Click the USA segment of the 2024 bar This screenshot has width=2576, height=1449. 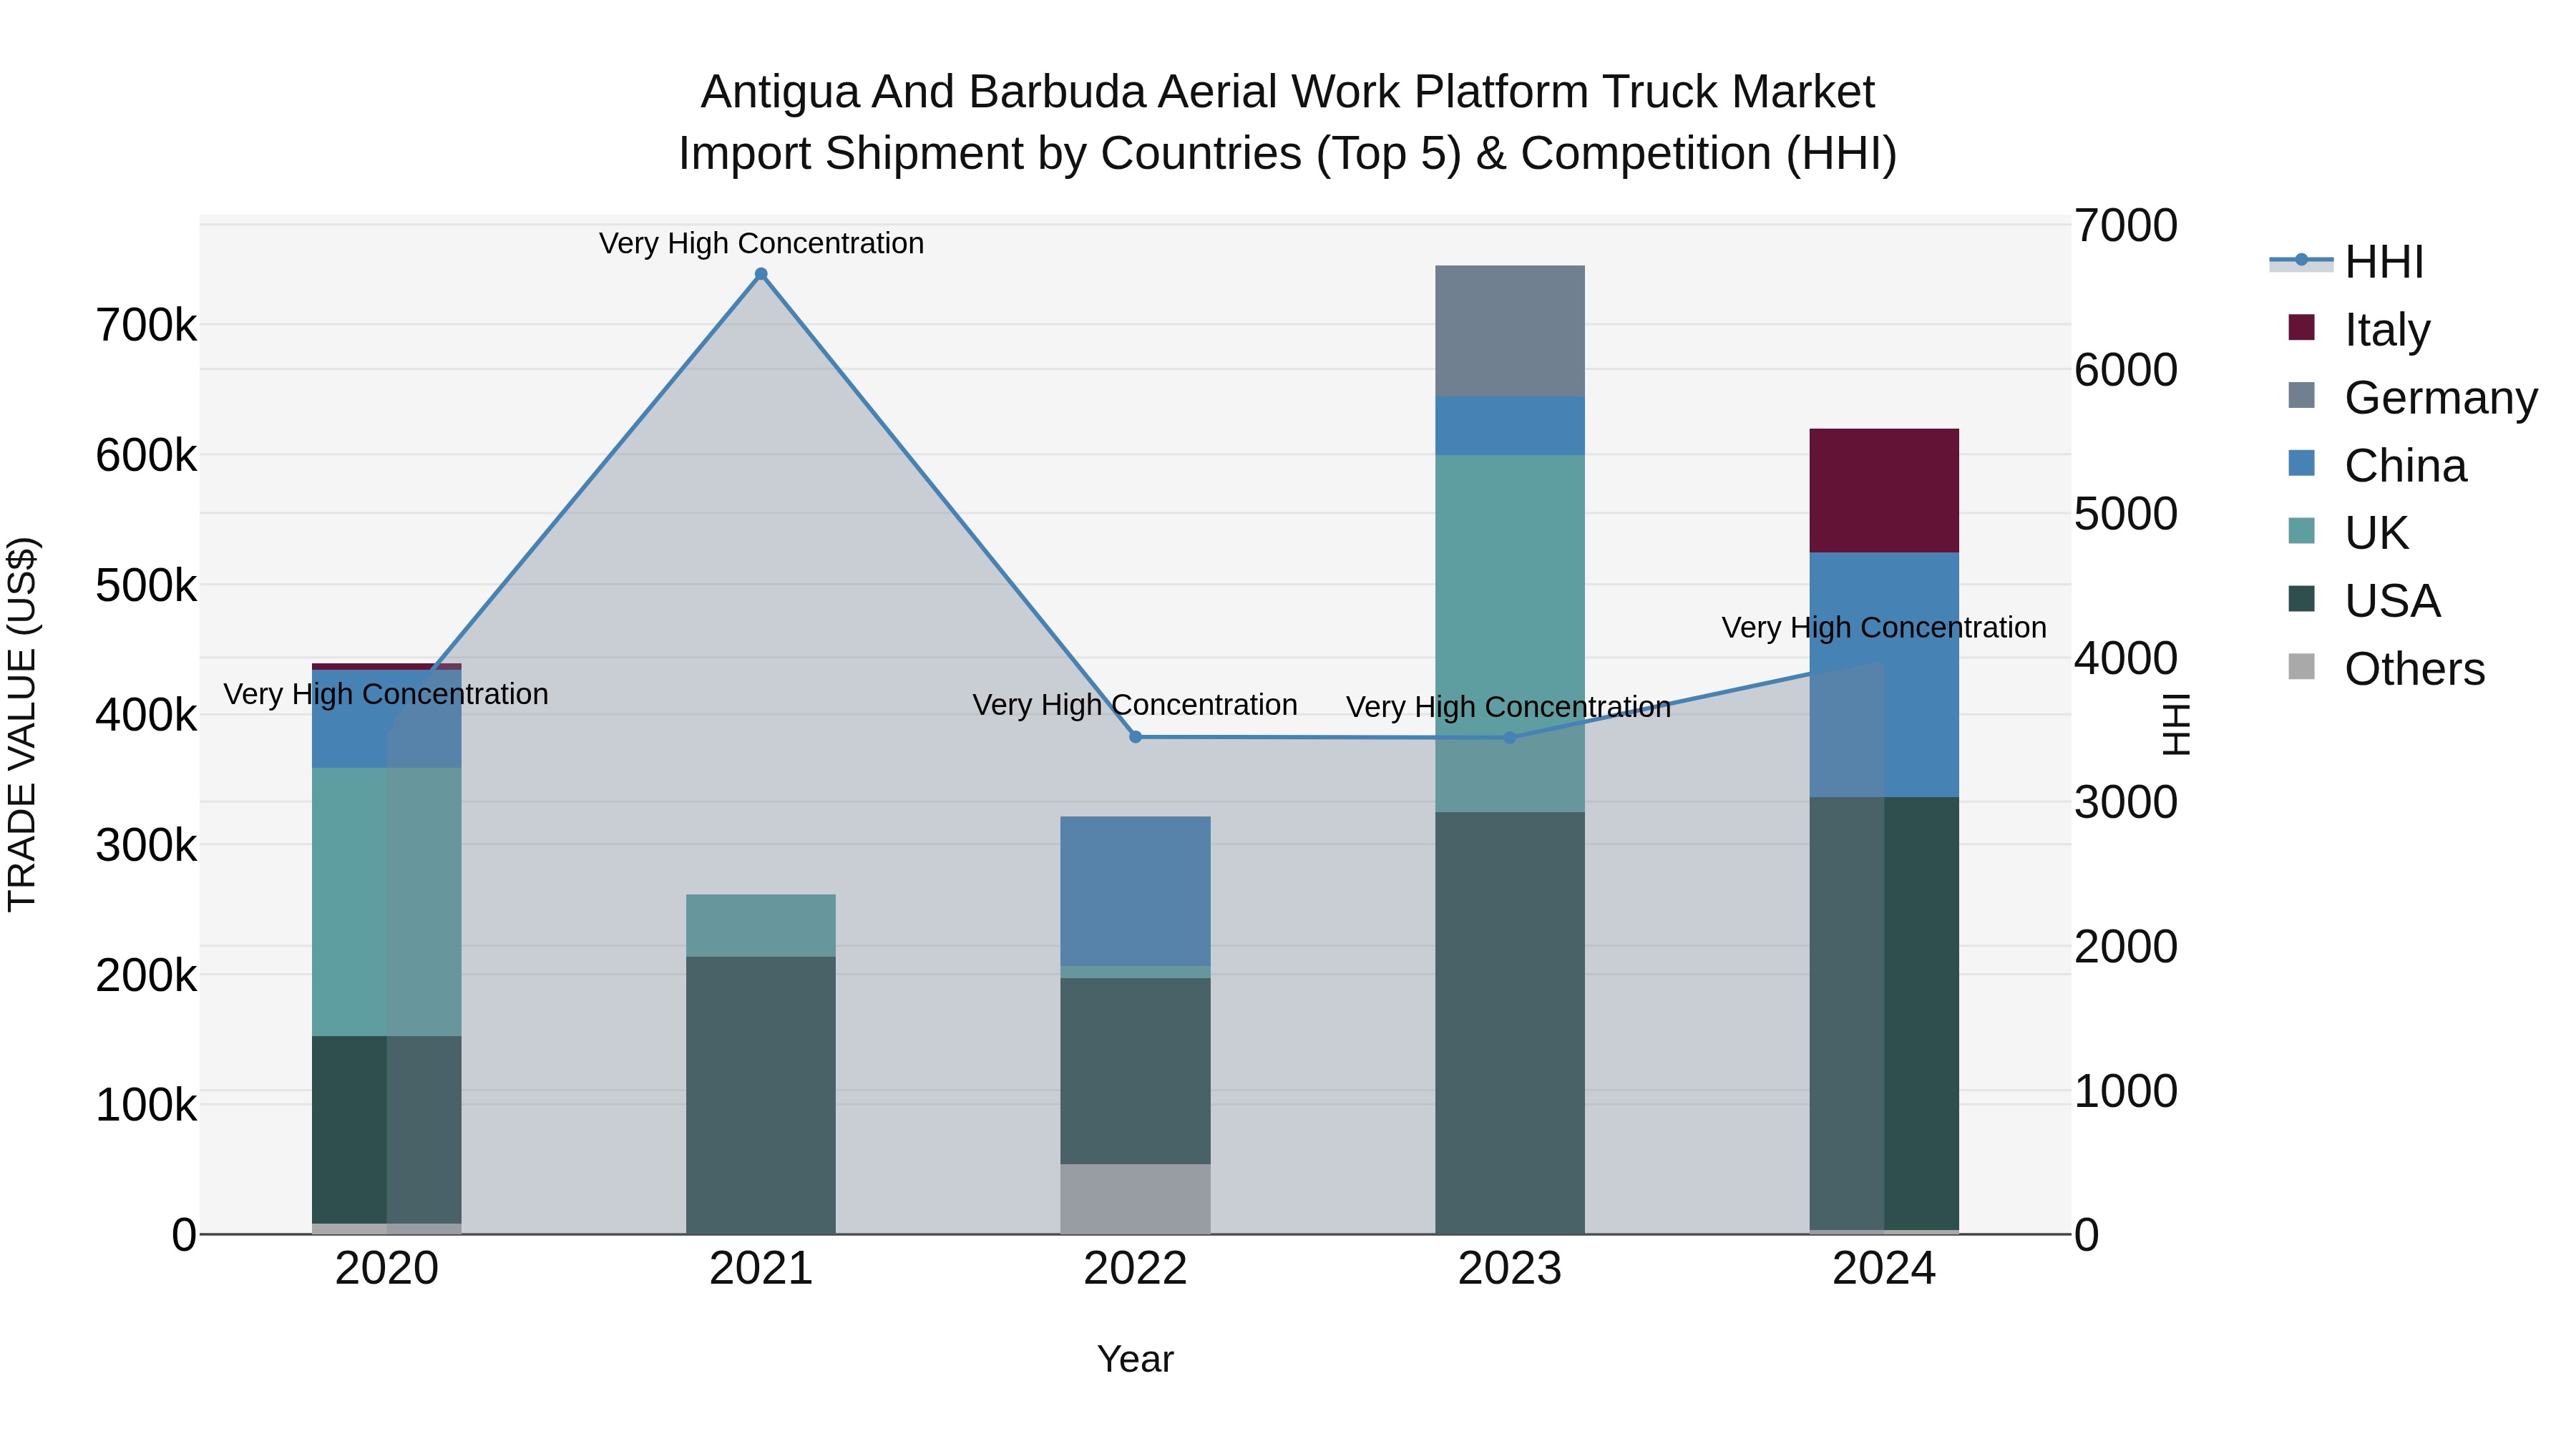click(1884, 1013)
